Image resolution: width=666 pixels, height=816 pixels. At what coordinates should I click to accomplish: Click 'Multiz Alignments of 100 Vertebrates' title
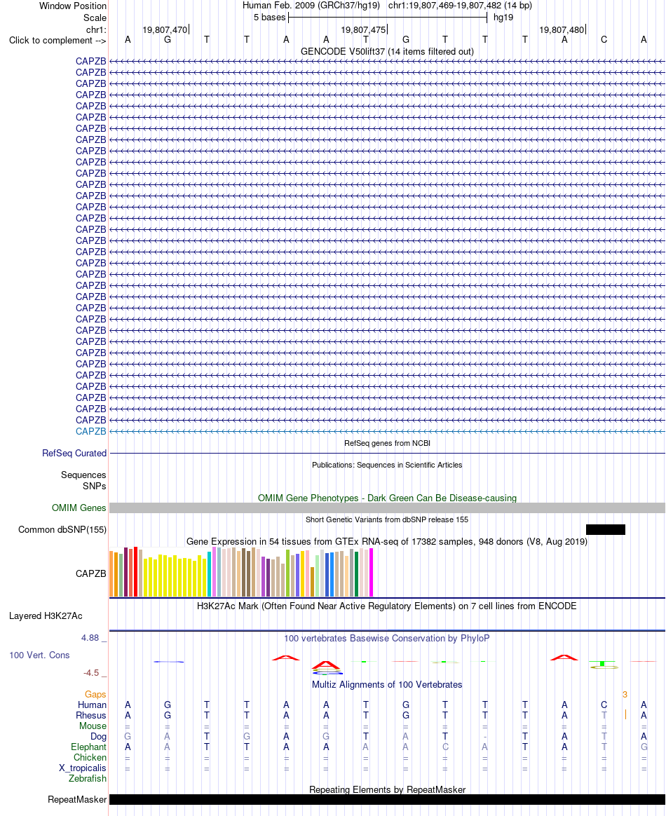click(x=387, y=685)
